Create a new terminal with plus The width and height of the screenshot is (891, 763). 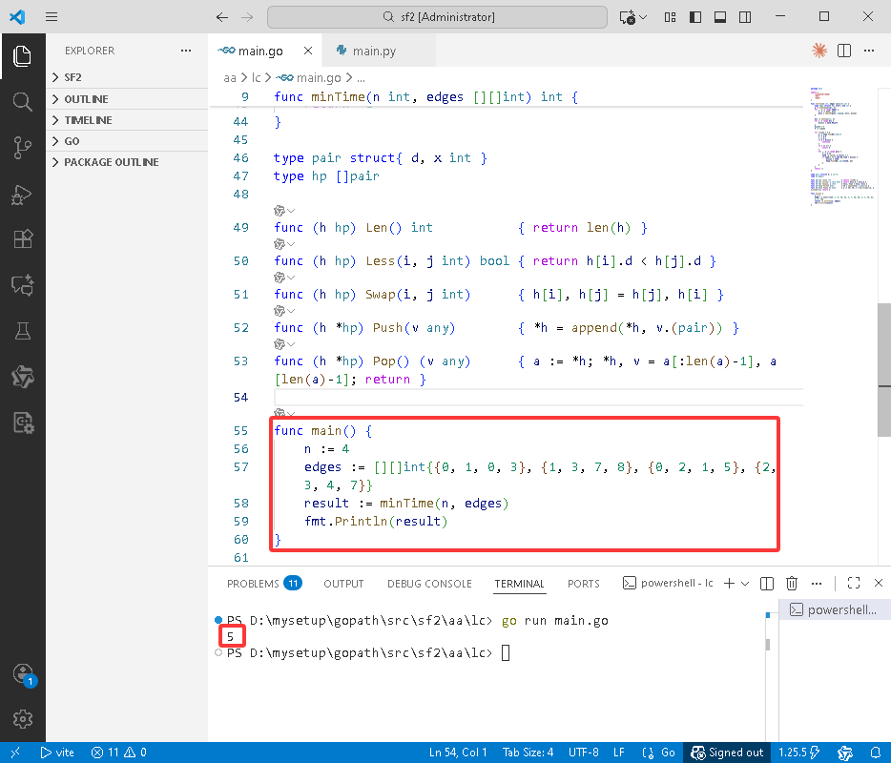pyautogui.click(x=730, y=584)
